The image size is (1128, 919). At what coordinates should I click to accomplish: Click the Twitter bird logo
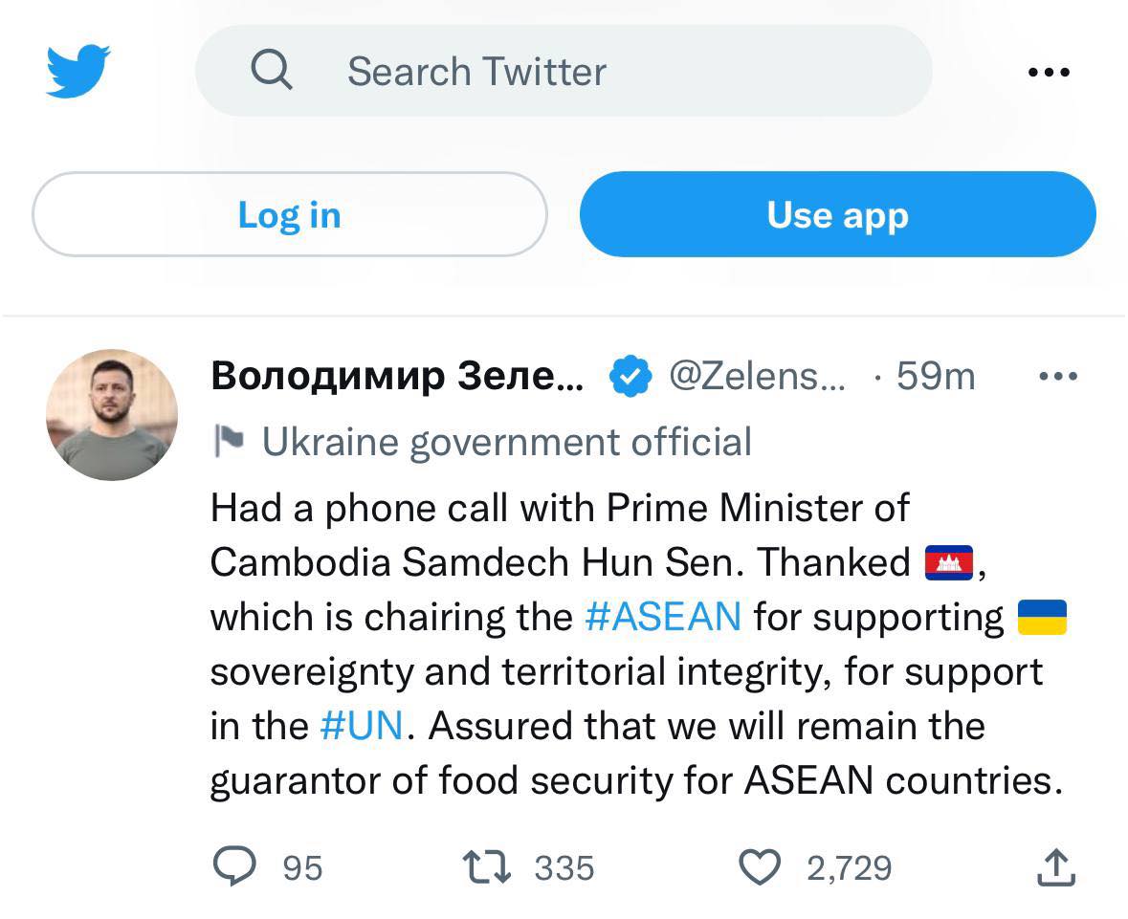pos(78,71)
